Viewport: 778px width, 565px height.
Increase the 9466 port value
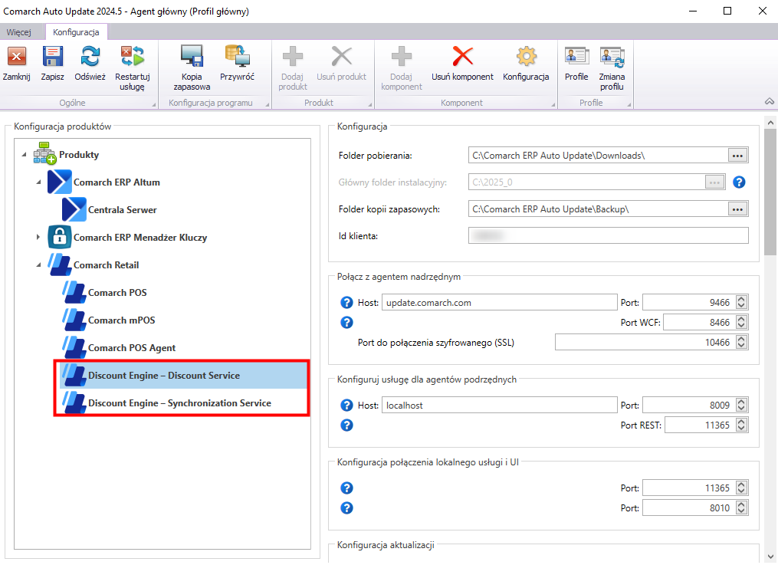coord(741,299)
